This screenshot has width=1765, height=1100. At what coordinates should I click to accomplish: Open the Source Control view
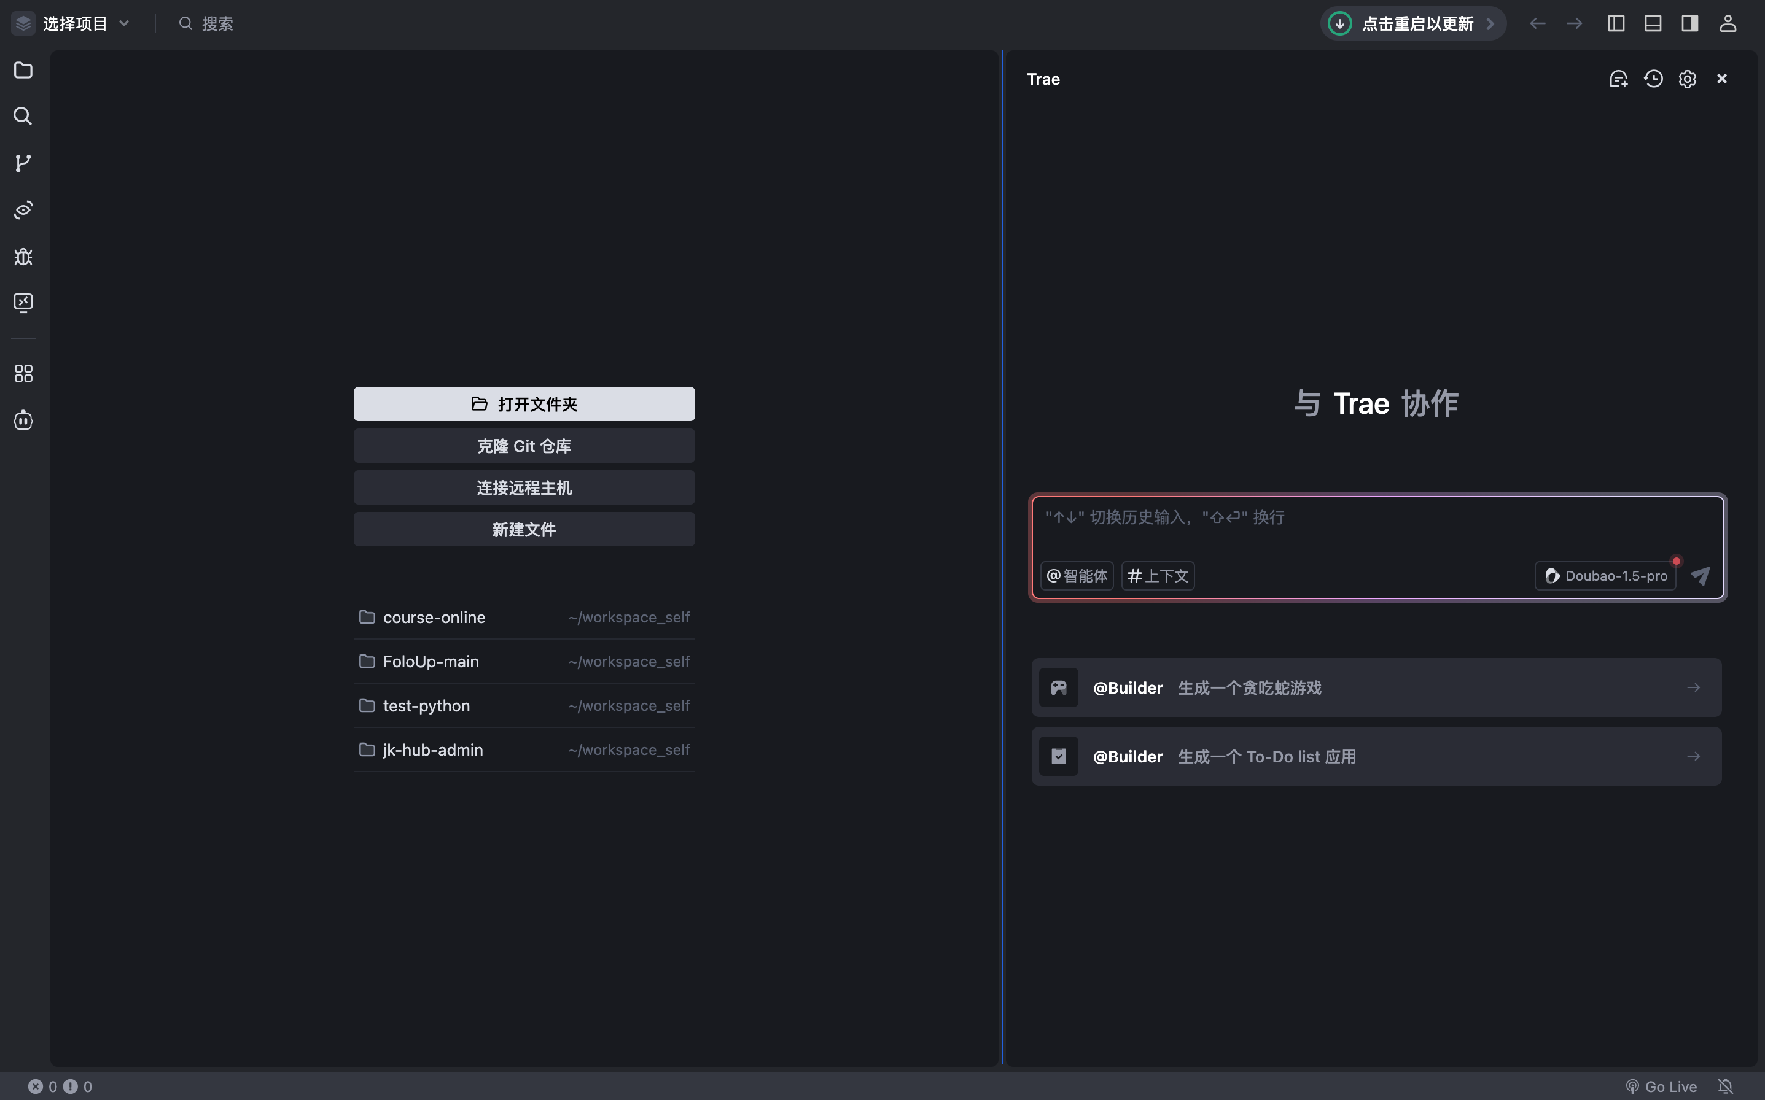tap(23, 163)
